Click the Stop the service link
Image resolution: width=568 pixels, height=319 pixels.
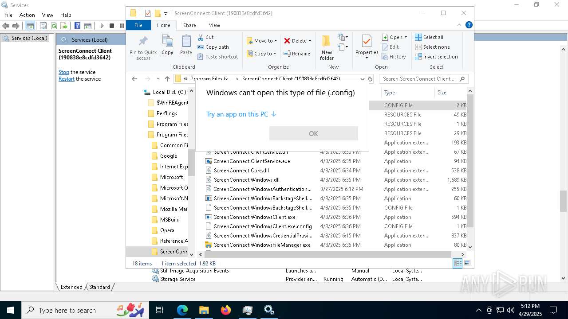pos(64,72)
